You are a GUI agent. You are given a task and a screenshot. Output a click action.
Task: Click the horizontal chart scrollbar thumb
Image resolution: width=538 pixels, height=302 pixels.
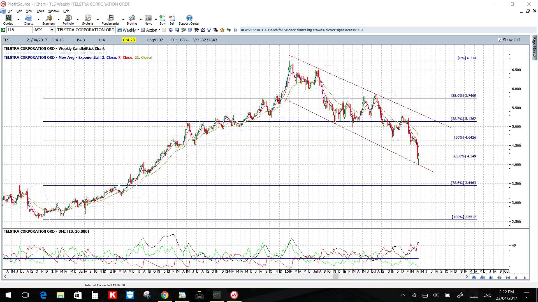coord(335,277)
